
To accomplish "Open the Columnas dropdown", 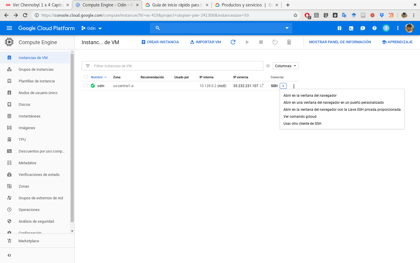I will click(285, 65).
